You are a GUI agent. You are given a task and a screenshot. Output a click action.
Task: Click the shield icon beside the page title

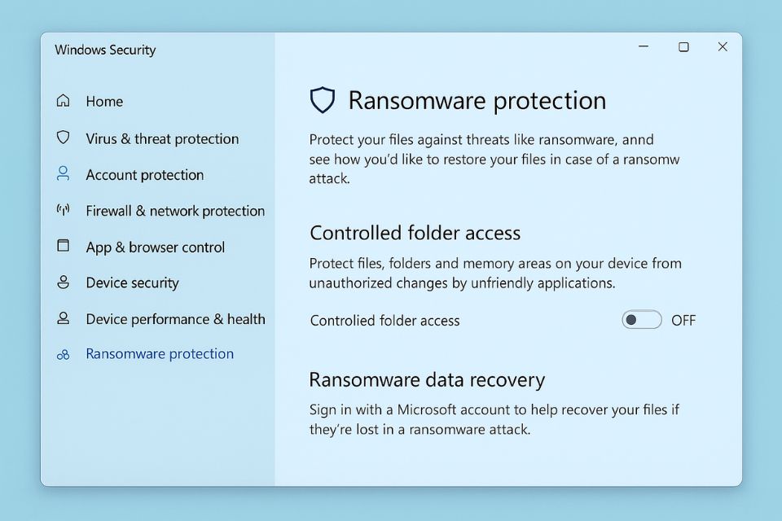pyautogui.click(x=323, y=101)
